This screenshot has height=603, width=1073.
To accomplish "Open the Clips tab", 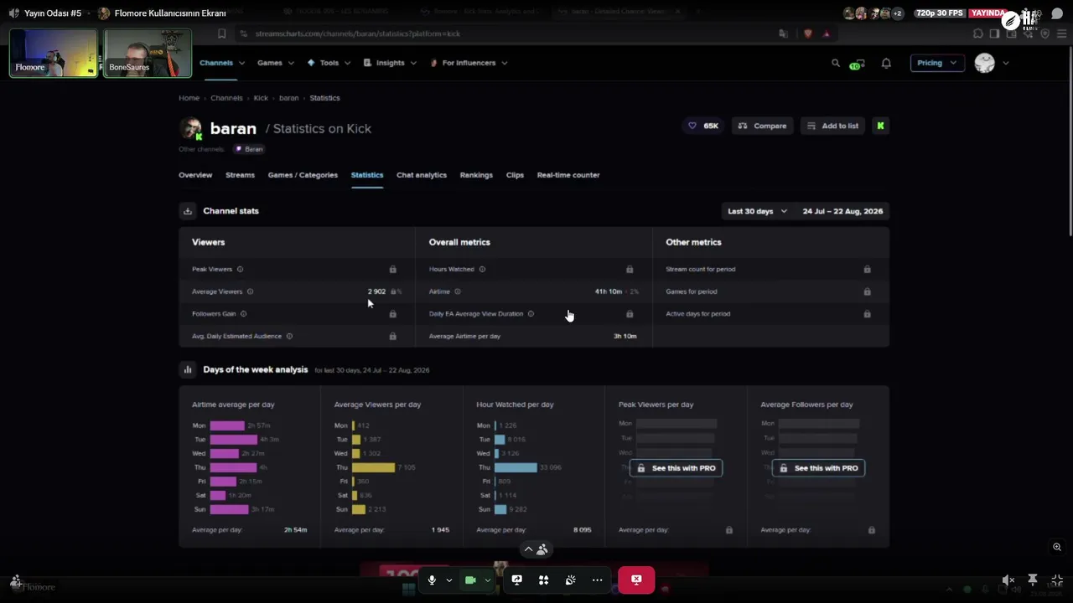I will [x=515, y=175].
